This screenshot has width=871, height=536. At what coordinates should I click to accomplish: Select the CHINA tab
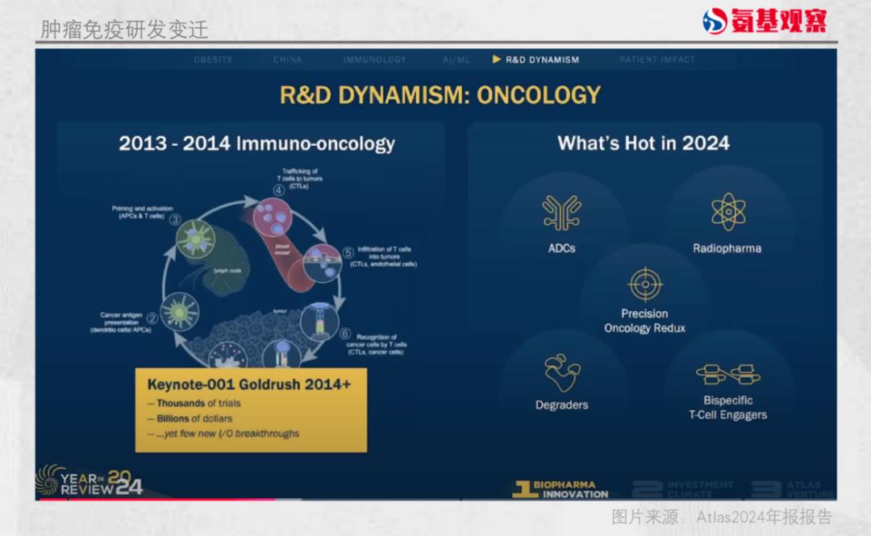point(287,60)
